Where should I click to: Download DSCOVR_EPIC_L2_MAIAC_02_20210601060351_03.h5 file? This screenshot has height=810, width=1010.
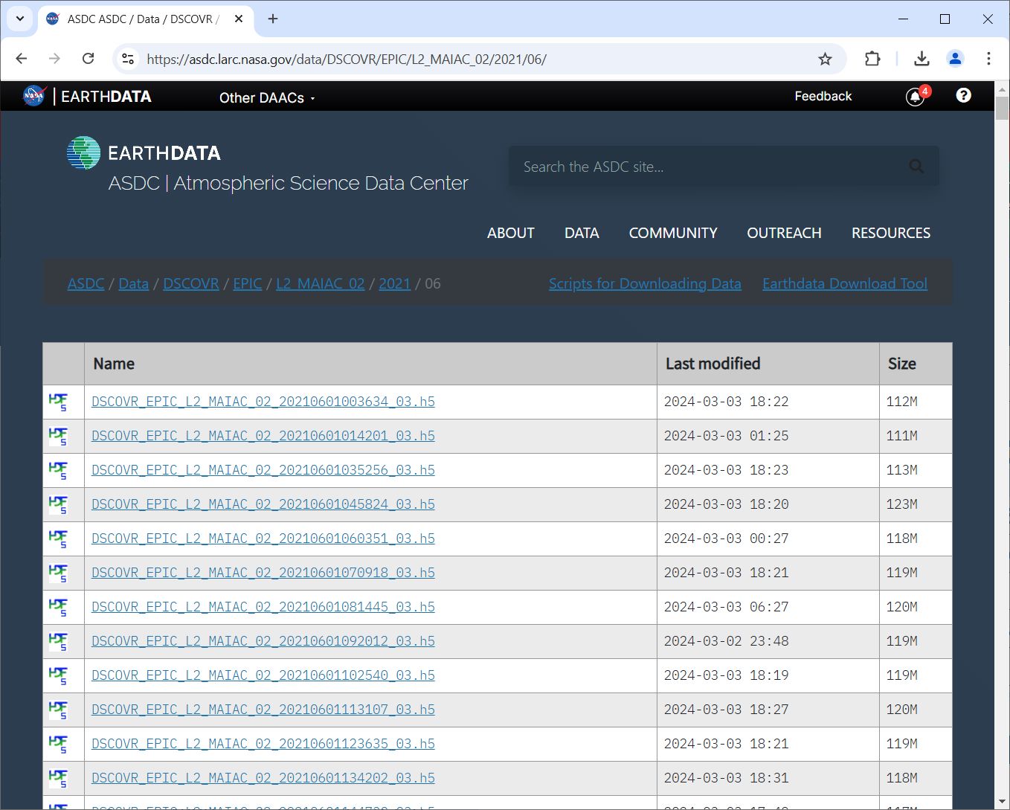click(263, 539)
